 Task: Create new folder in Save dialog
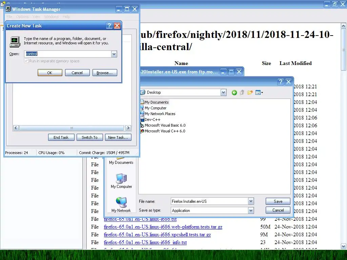(250, 93)
